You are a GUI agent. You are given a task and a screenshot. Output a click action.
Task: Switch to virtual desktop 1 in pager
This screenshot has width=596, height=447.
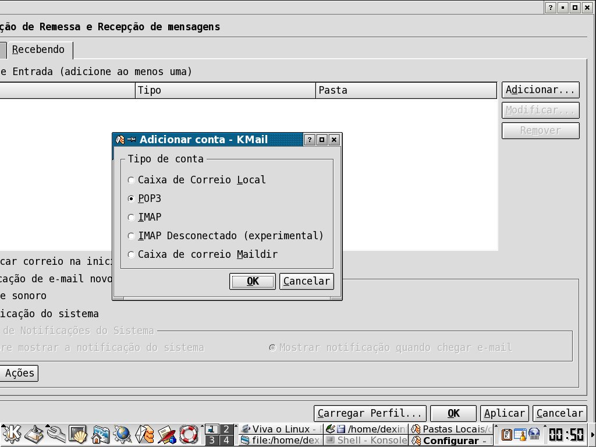point(212,429)
